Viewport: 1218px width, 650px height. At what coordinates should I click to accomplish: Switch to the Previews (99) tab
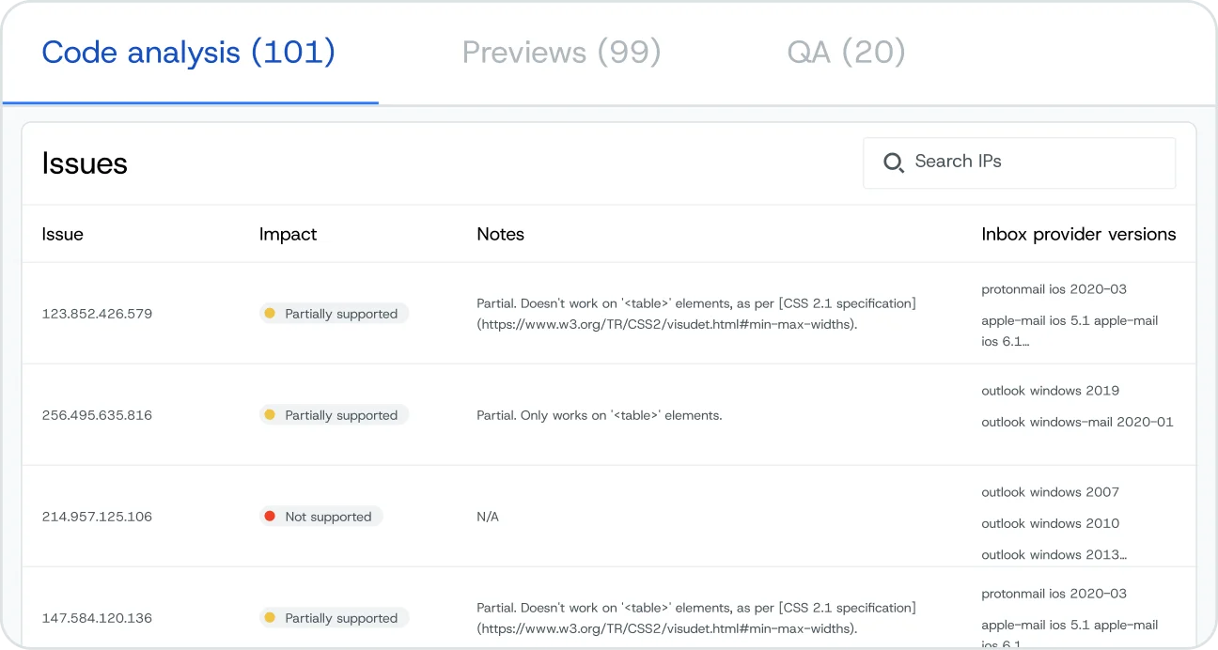click(x=561, y=52)
